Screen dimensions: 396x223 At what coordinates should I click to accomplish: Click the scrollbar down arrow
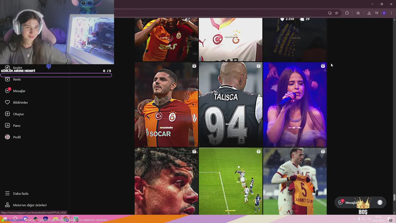(x=394, y=212)
